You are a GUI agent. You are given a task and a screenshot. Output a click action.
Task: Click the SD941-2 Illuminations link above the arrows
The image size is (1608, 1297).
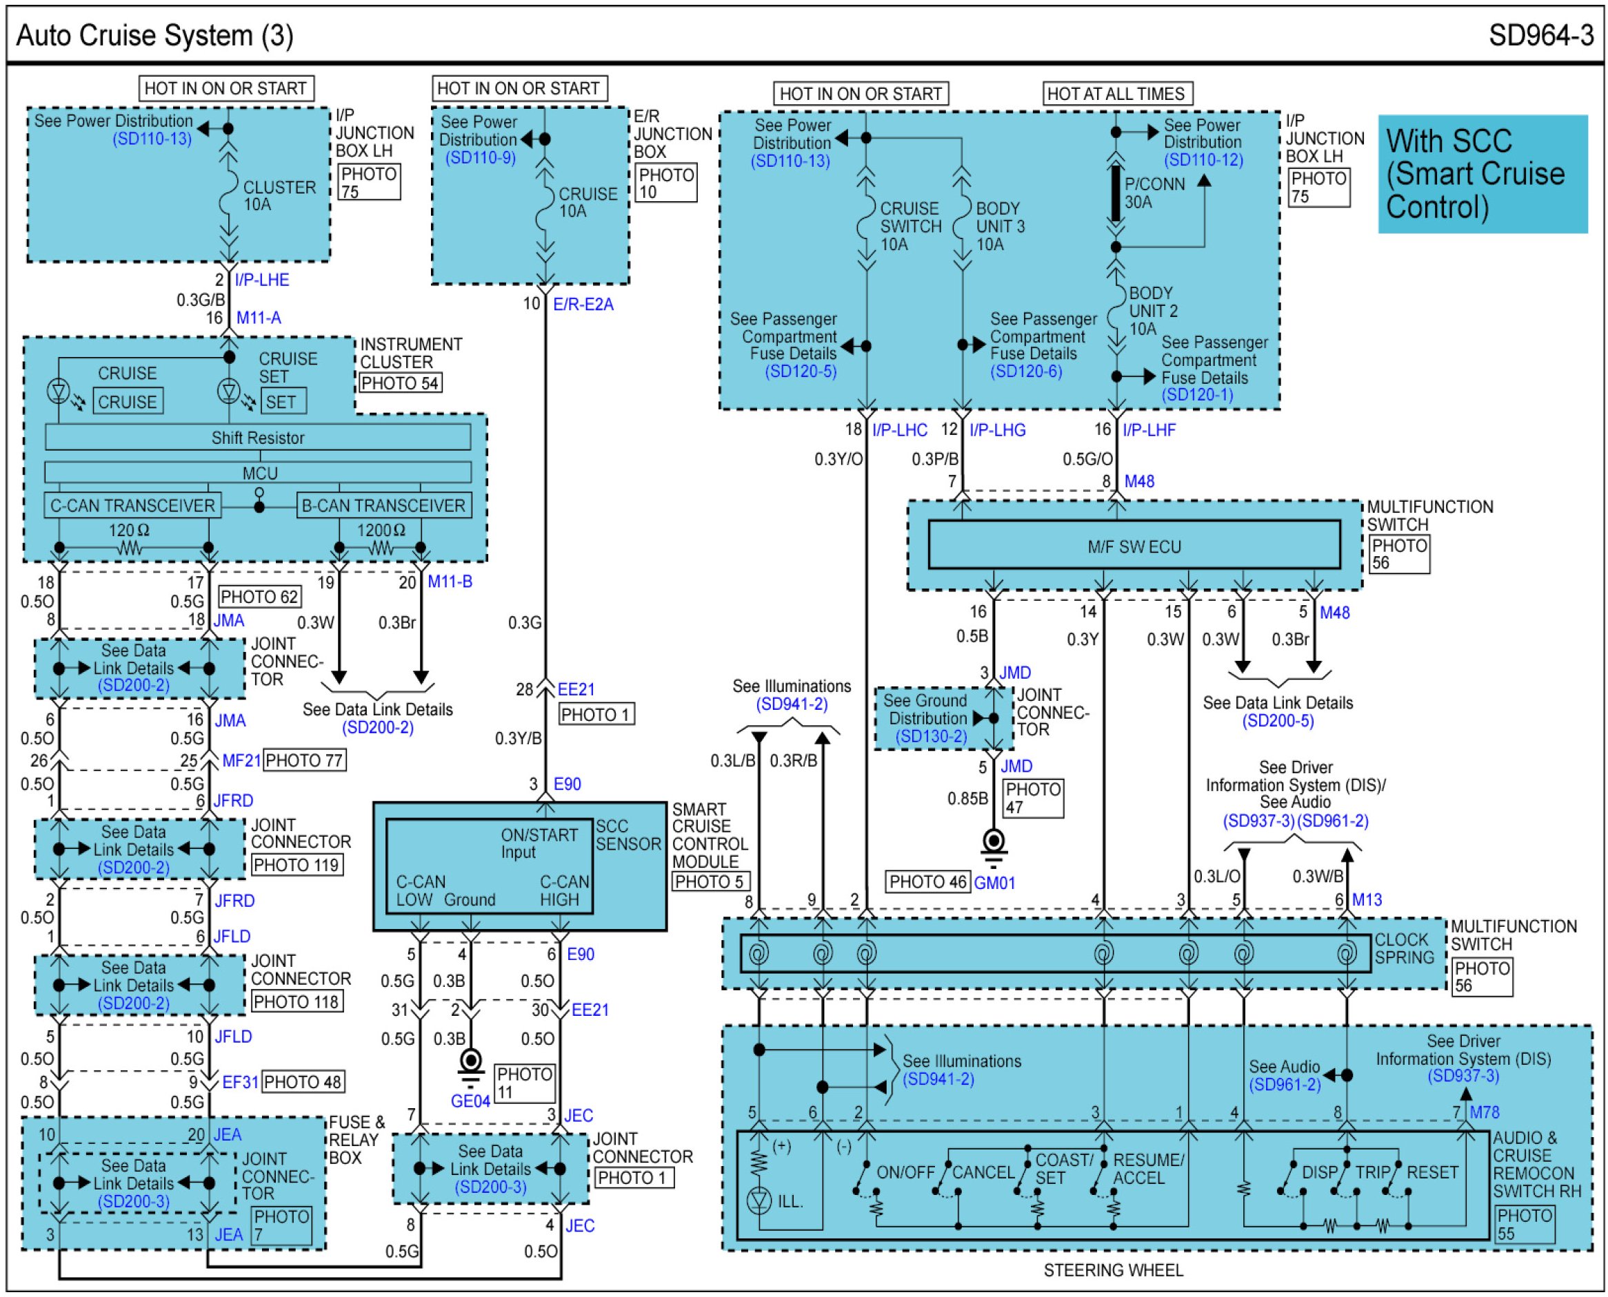point(791,704)
